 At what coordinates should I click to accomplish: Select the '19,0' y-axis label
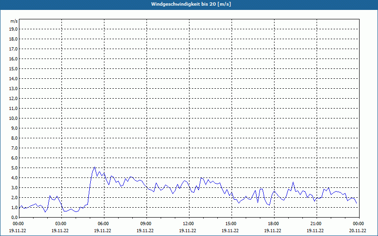13,29
